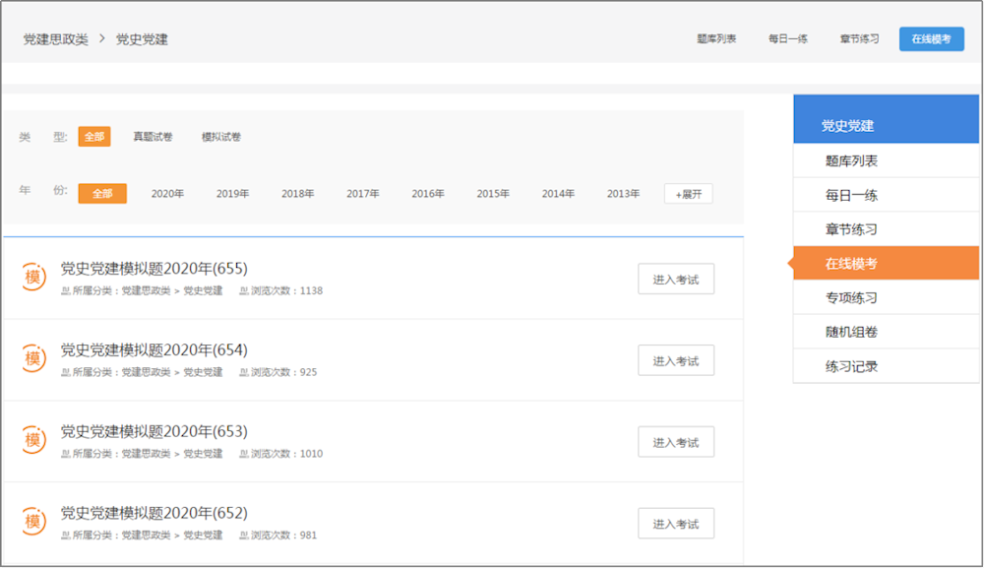Open 每日一练 in the top navigation
Viewport: 984px width, 568px height.
pos(788,39)
